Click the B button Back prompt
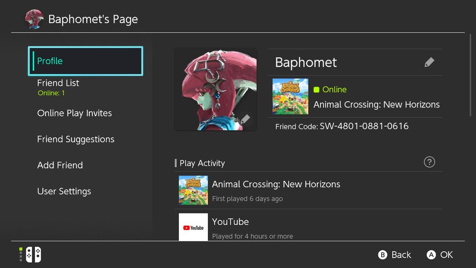Viewport: 476px width, 268px height. pos(394,255)
